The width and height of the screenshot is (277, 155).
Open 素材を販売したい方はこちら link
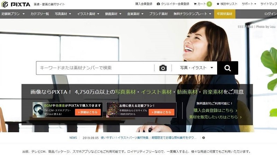[215, 117]
